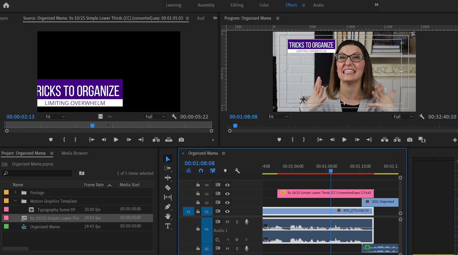The width and height of the screenshot is (458, 255).
Task: Click Mark In in Source monitor
Action: tap(64, 140)
